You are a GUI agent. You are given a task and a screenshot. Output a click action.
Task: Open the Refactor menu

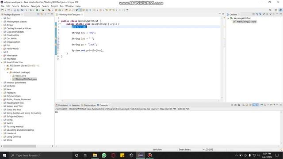(x=25, y=6)
